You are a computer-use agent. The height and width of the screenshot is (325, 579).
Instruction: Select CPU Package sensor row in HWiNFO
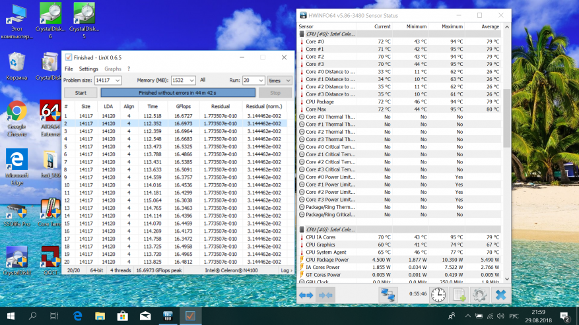coord(399,102)
